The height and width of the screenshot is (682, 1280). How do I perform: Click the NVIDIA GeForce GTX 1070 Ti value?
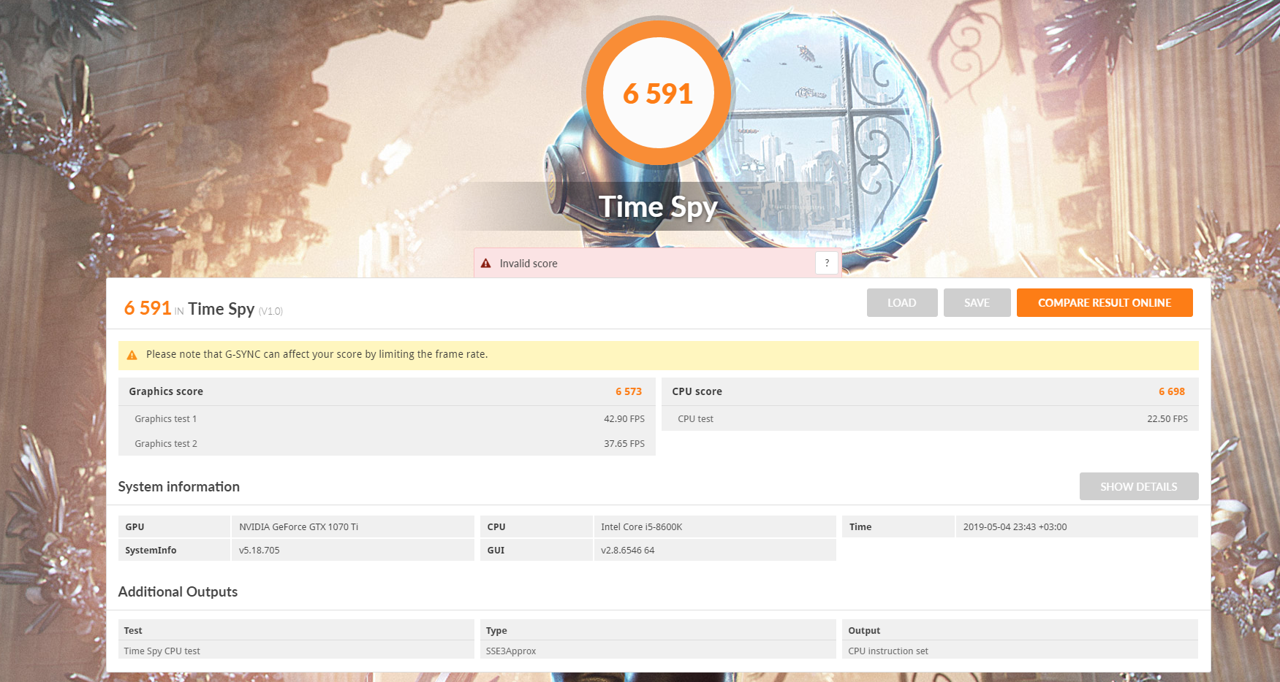[x=298, y=527]
